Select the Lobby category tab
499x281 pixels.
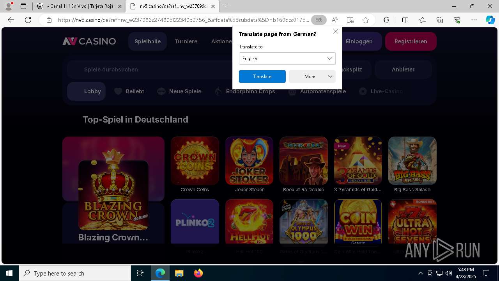click(x=86, y=91)
